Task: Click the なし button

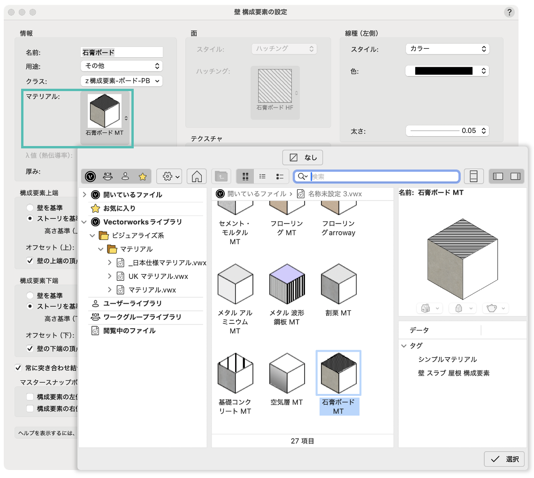Action: [x=303, y=158]
